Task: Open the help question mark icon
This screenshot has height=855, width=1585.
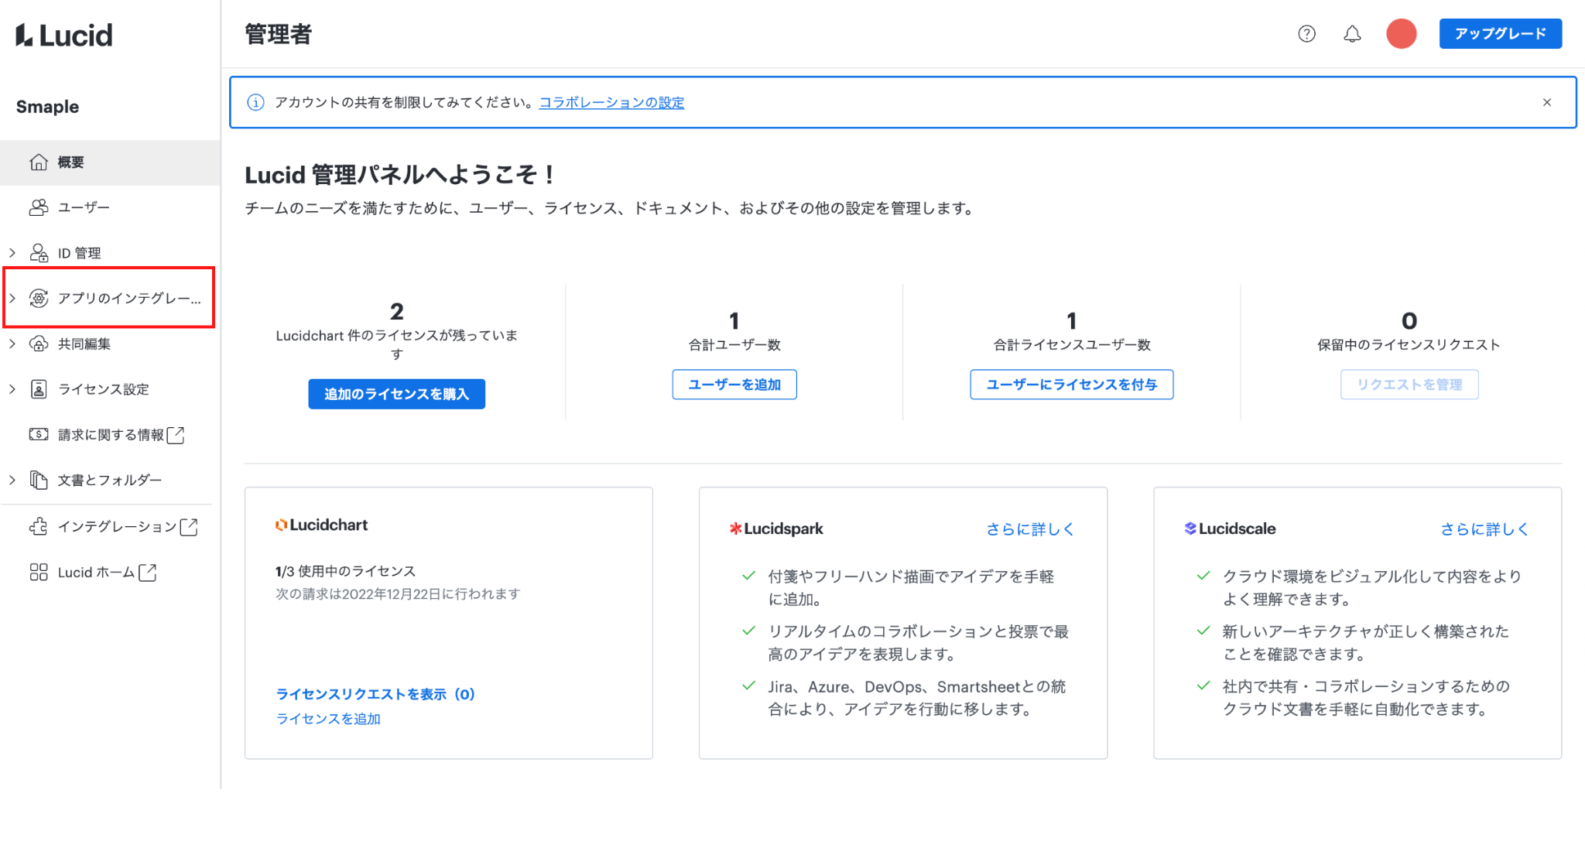Action: (1306, 34)
